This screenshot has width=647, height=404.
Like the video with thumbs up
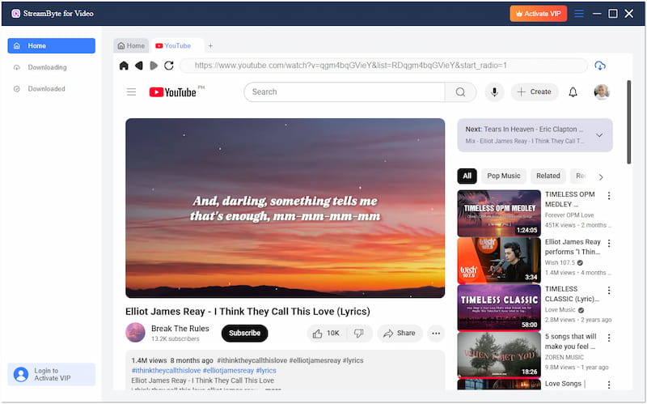pos(325,333)
